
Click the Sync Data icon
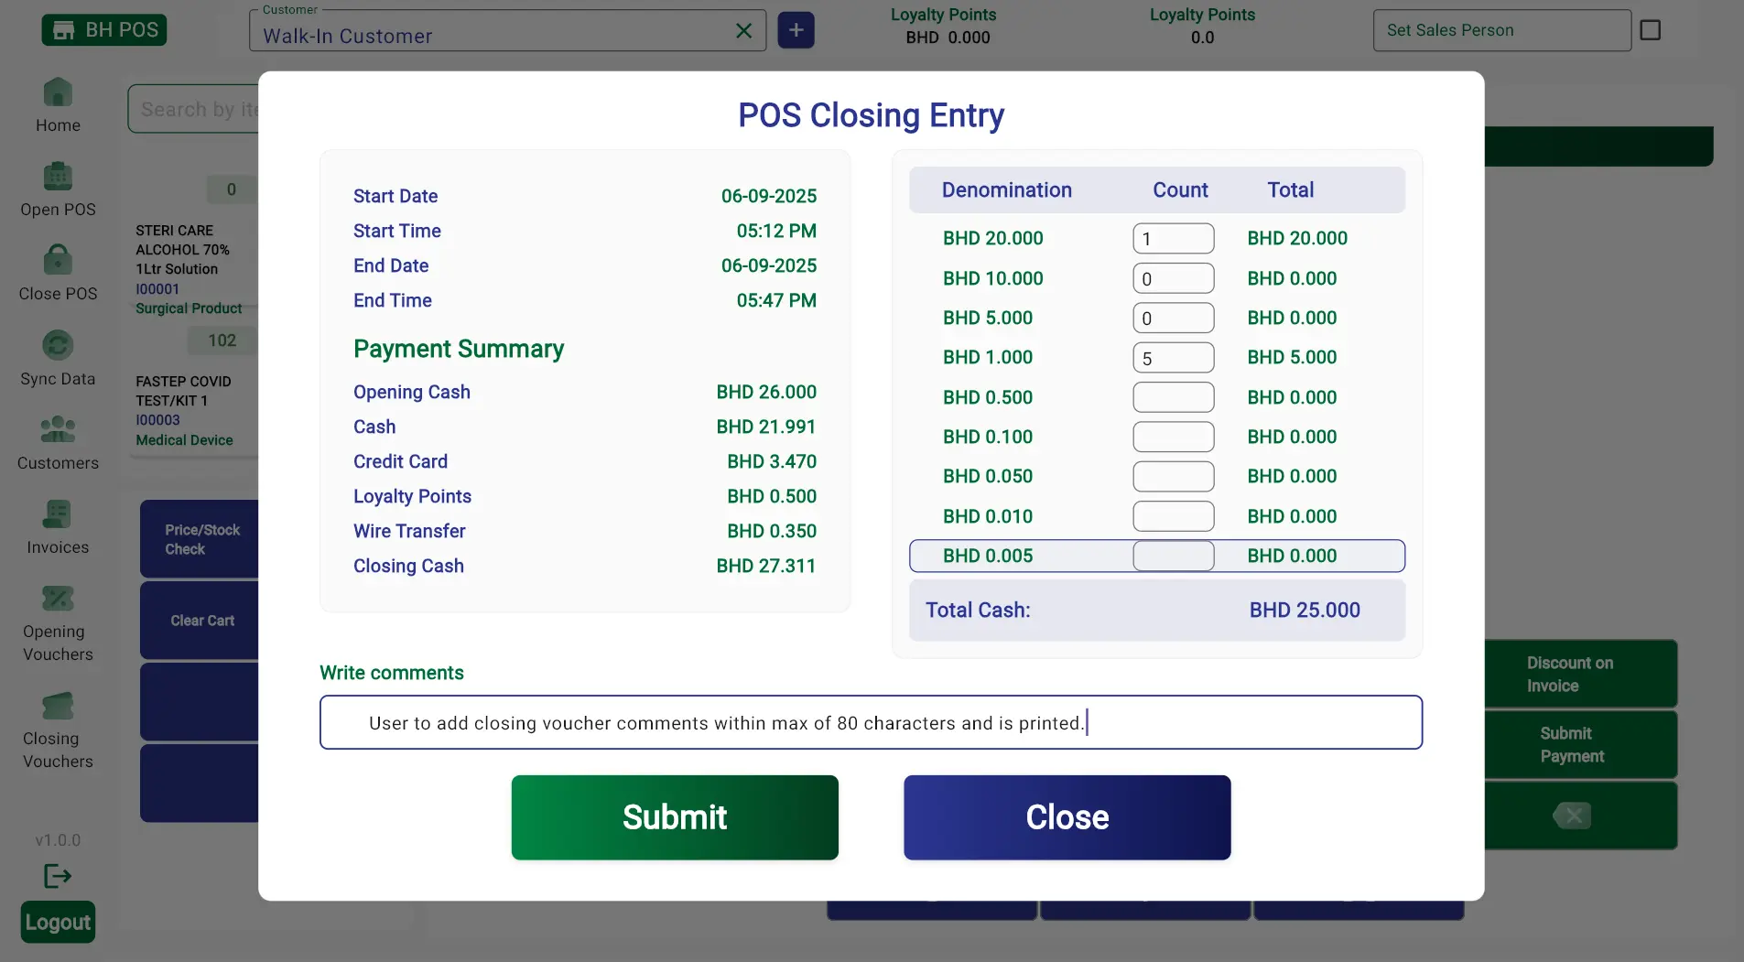coord(58,345)
